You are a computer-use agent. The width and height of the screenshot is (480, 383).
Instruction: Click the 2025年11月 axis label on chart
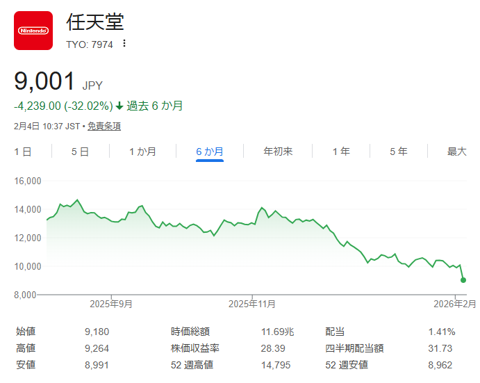[x=252, y=304]
